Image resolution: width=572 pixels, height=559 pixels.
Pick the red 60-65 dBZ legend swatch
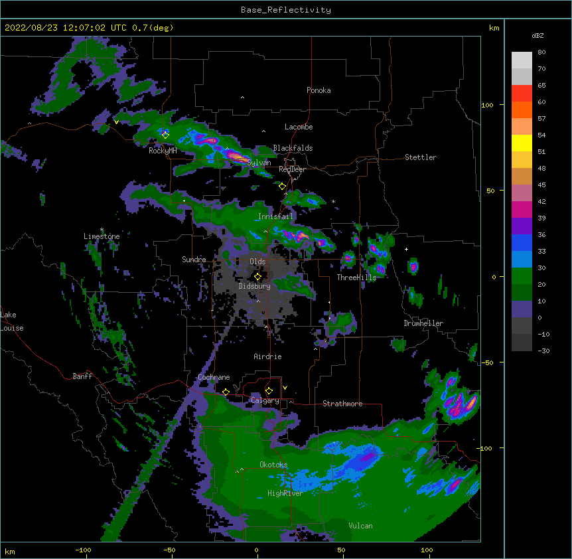coord(522,94)
